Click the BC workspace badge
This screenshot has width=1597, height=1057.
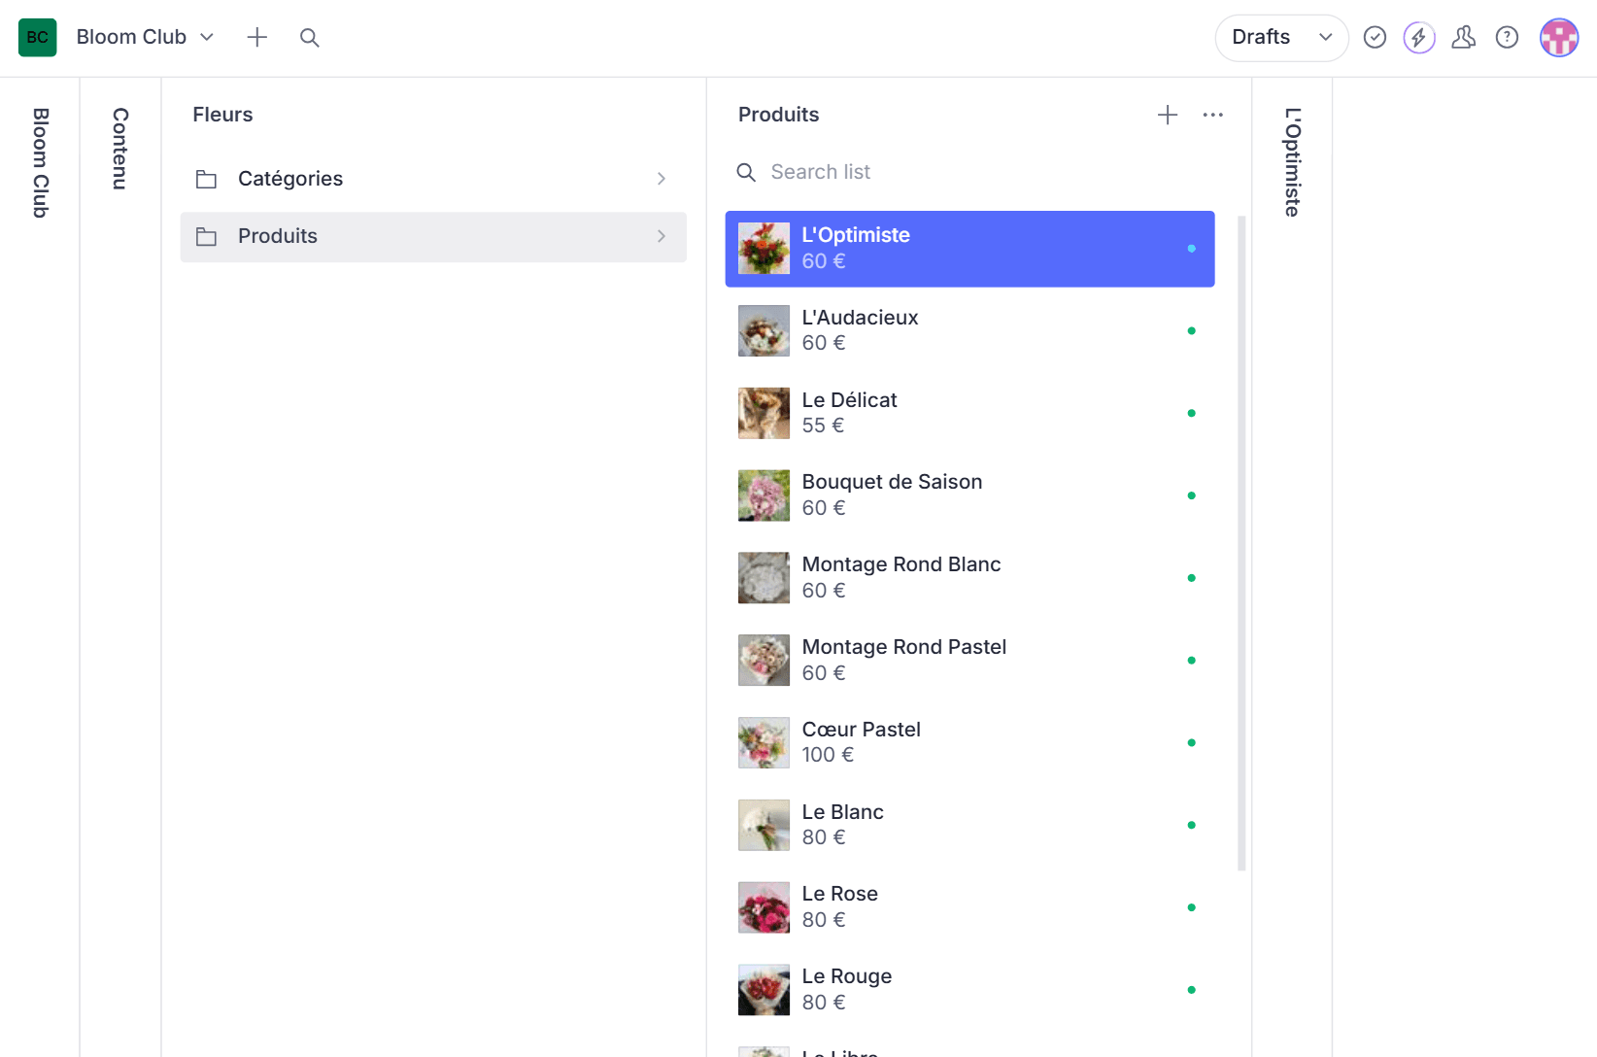37,37
